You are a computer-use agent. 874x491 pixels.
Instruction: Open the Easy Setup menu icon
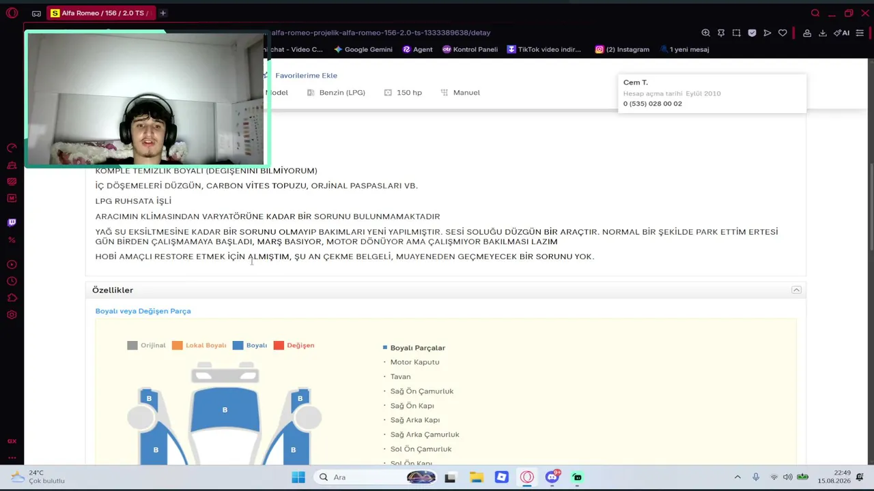pyautogui.click(x=860, y=33)
